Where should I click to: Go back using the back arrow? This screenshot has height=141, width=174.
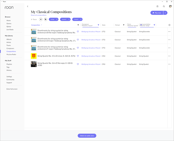click(x=28, y=6)
